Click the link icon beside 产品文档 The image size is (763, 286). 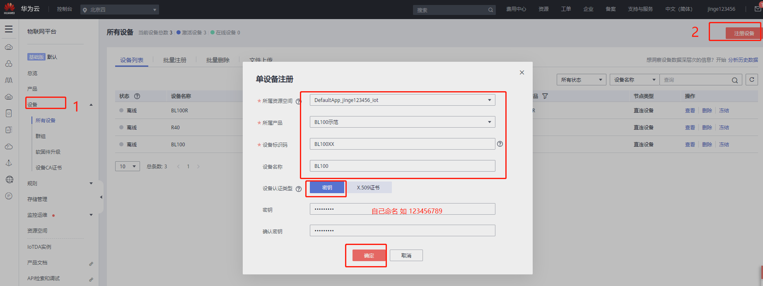click(x=91, y=264)
